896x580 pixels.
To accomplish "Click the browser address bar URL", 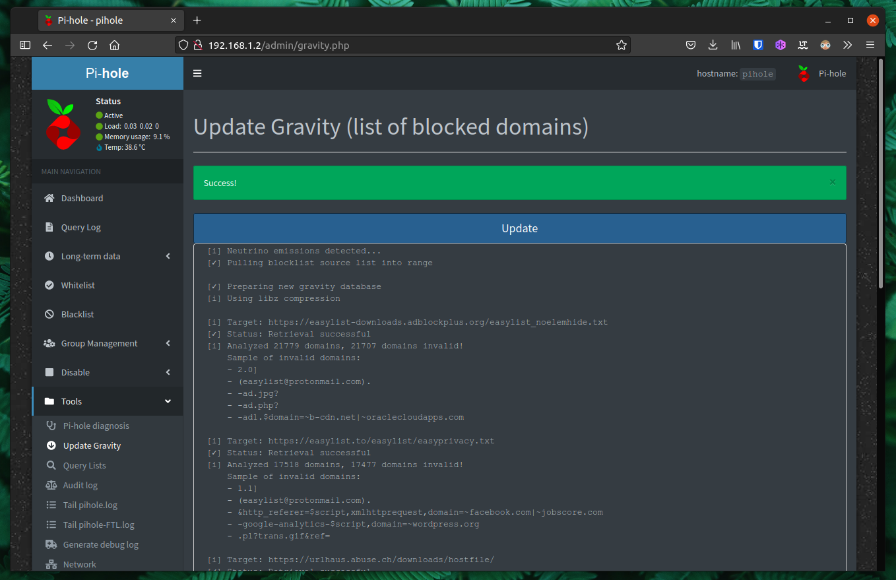I will point(279,46).
